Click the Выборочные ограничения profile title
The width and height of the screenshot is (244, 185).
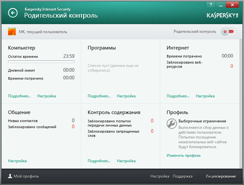(x=202, y=121)
